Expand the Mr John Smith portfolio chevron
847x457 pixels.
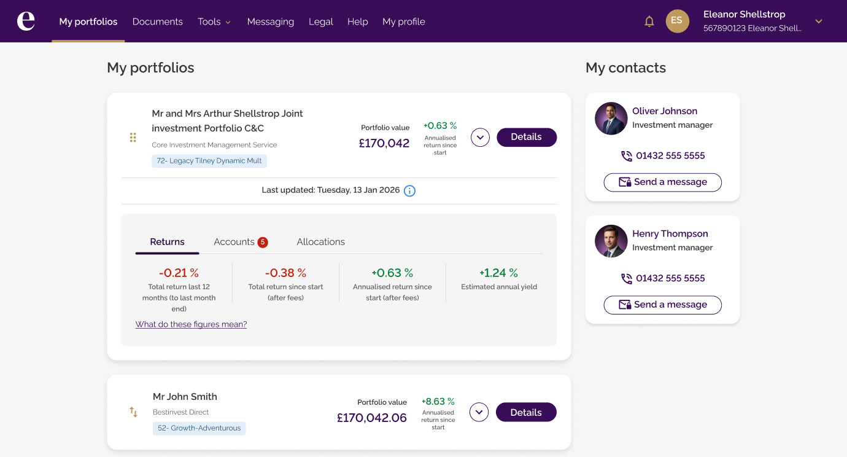pyautogui.click(x=479, y=412)
